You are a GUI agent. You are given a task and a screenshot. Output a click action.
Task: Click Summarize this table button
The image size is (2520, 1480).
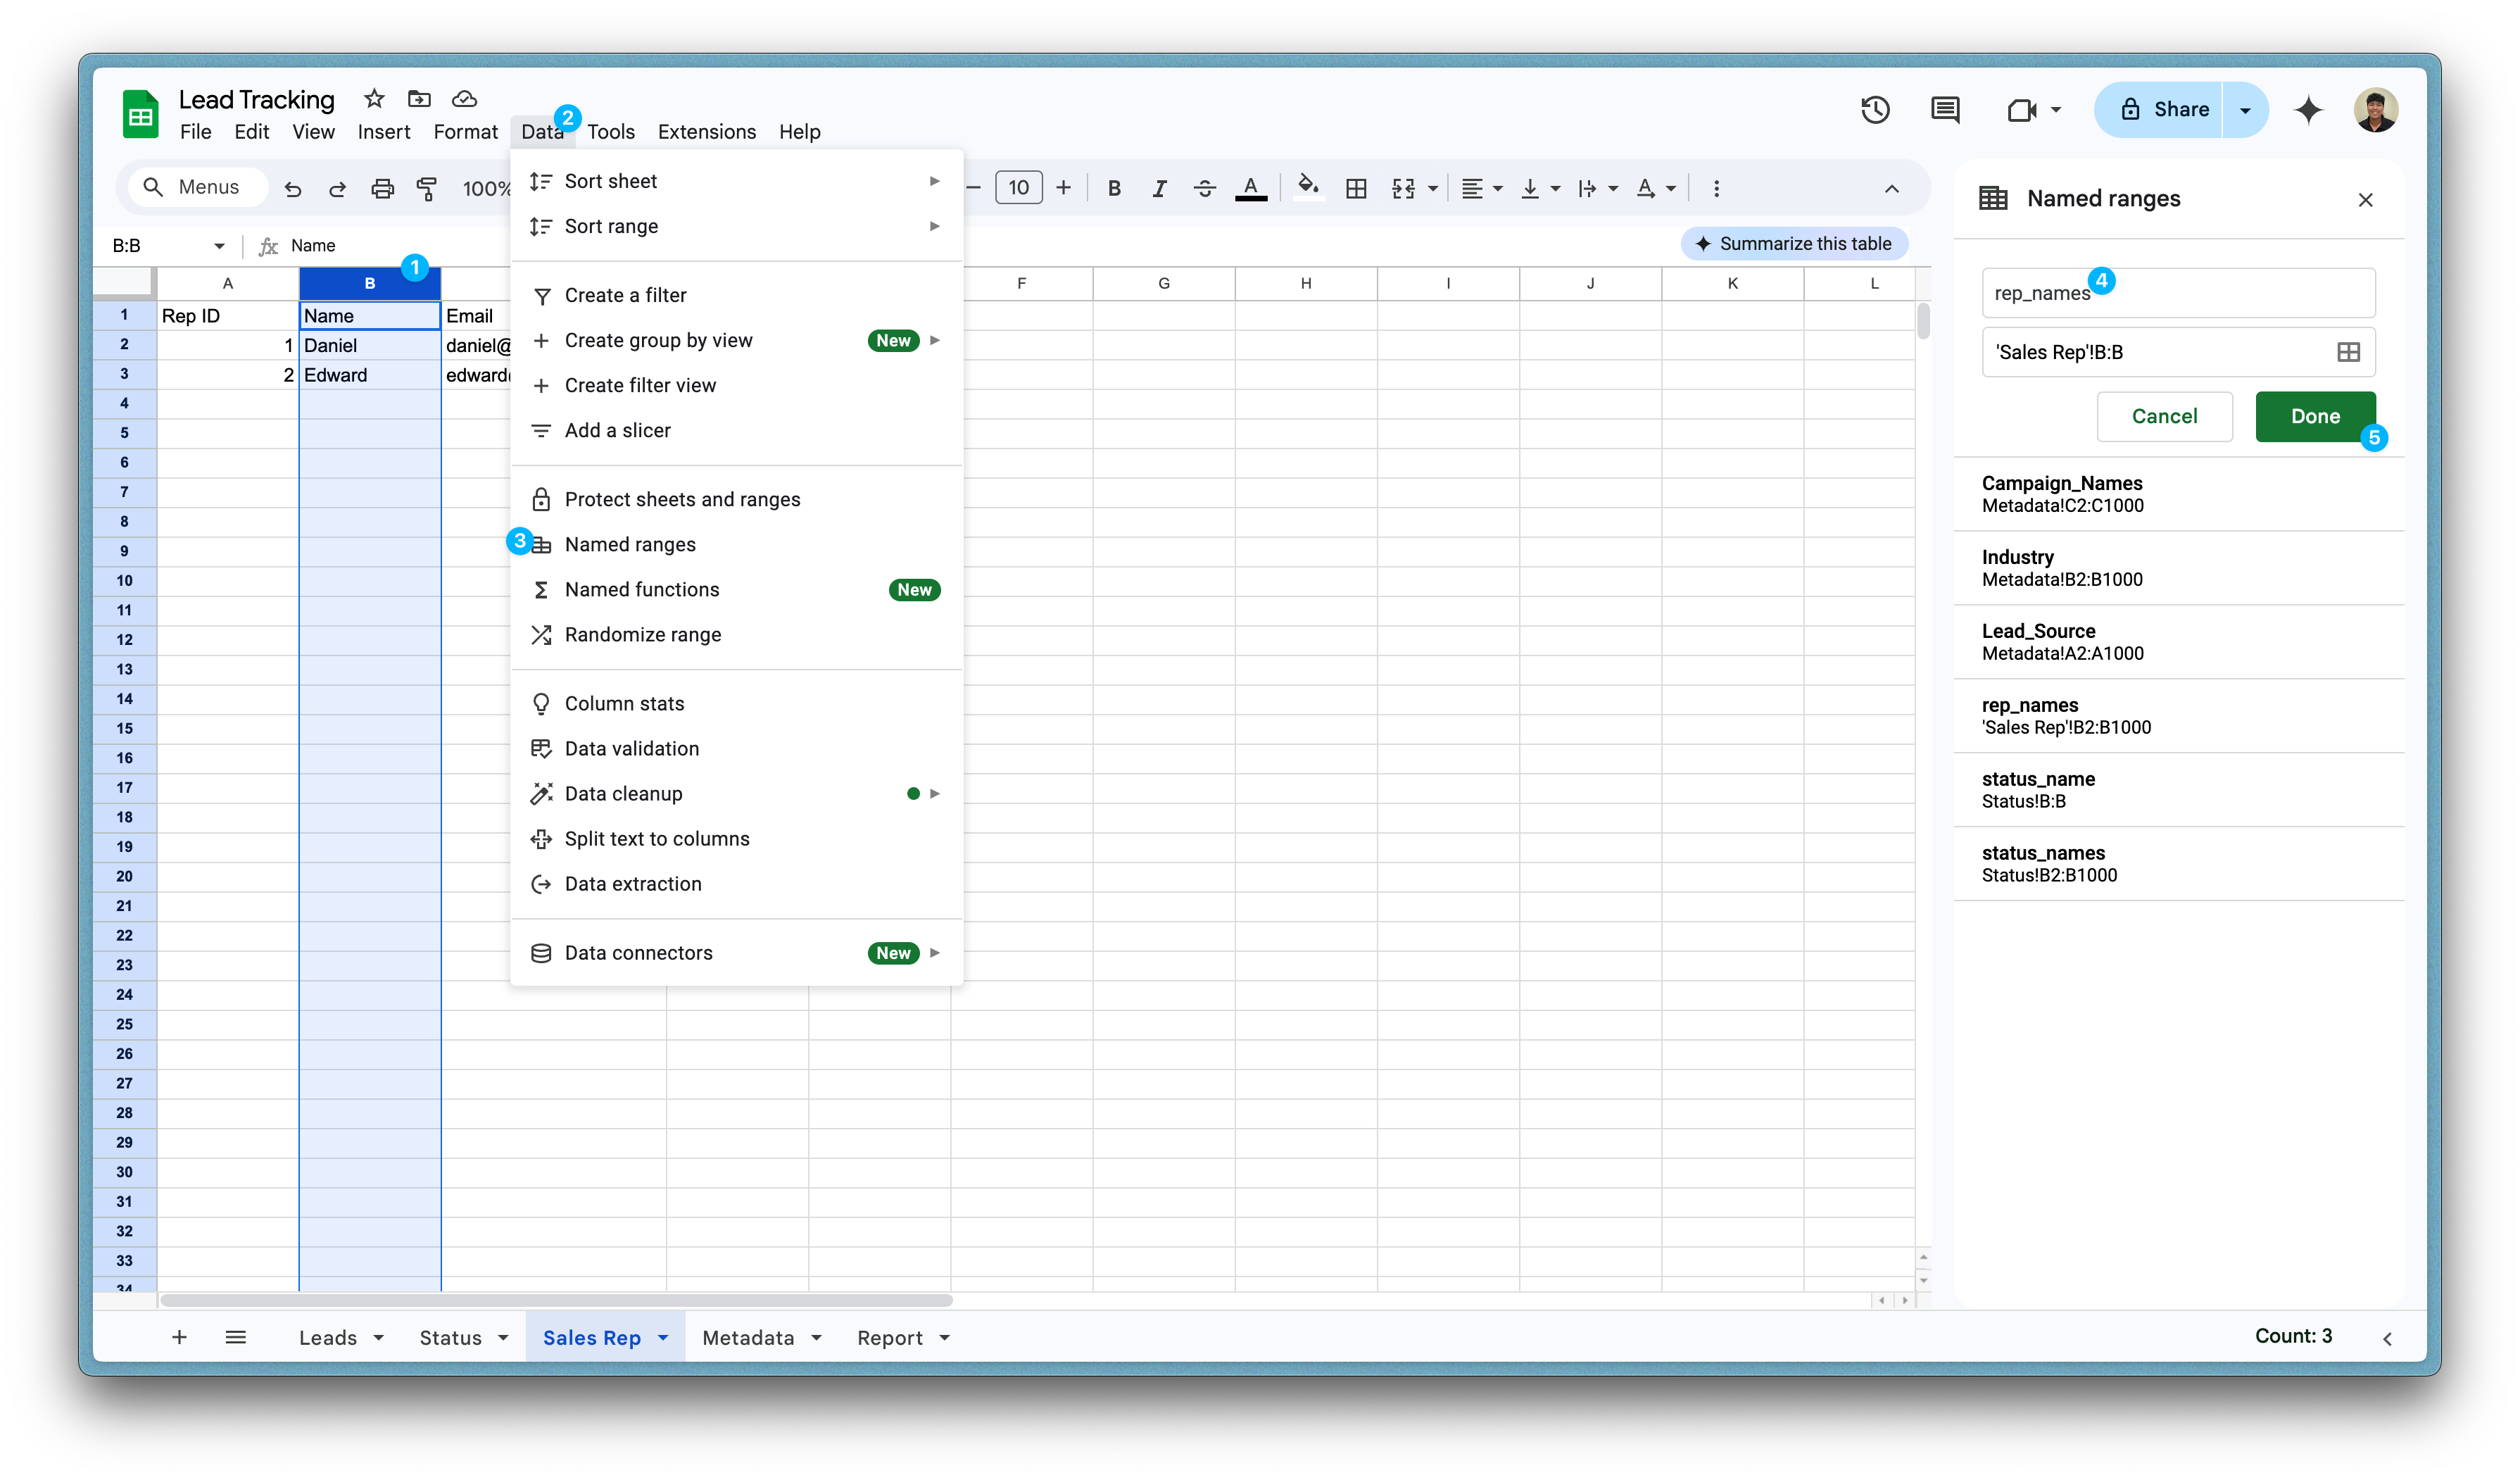(1794, 244)
